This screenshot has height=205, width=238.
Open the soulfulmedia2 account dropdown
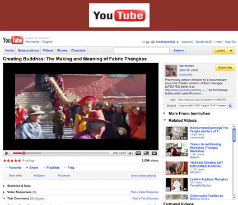click(x=178, y=42)
